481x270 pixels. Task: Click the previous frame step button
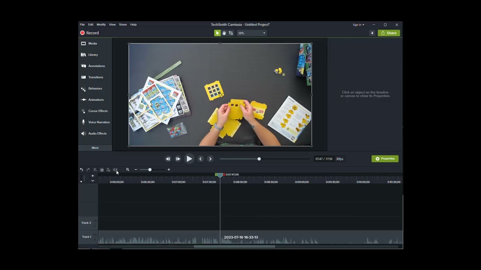pos(168,159)
